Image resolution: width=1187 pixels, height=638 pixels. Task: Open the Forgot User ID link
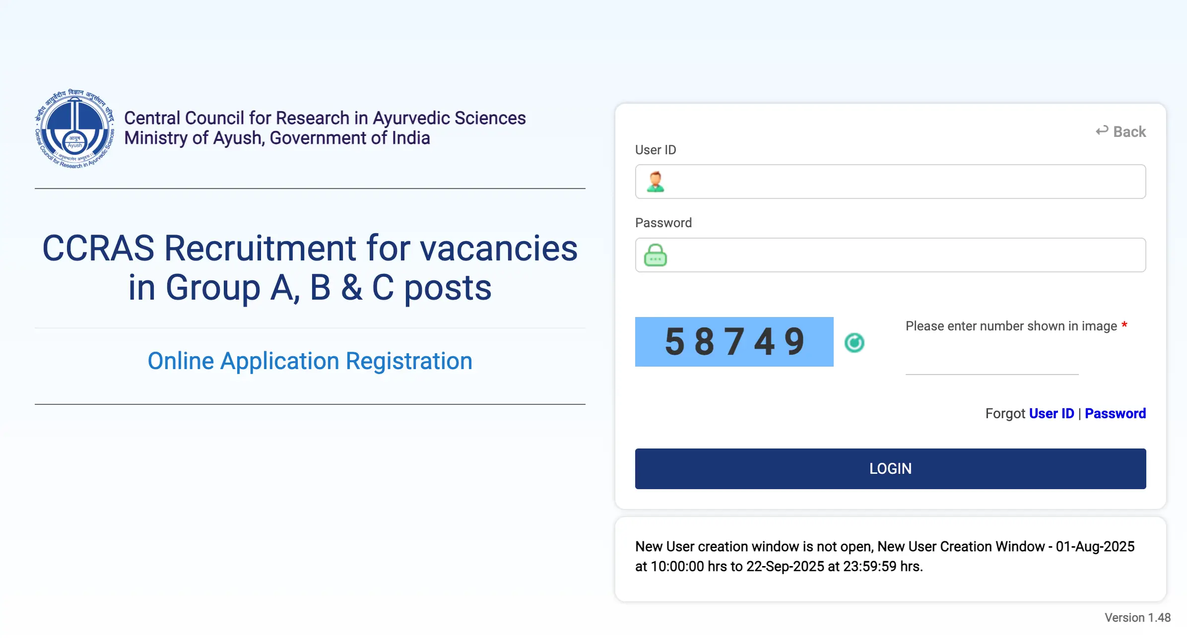coord(1051,413)
